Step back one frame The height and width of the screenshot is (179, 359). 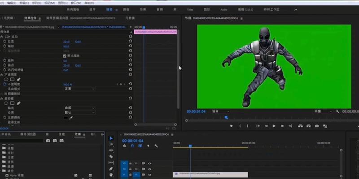tap(266, 126)
